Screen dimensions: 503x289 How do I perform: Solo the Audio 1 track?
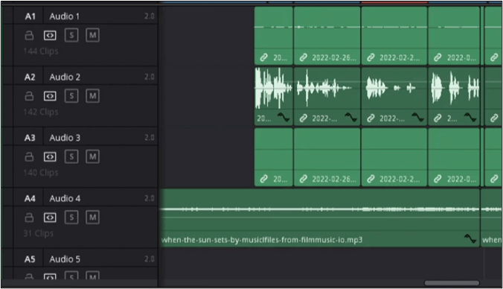tap(71, 35)
